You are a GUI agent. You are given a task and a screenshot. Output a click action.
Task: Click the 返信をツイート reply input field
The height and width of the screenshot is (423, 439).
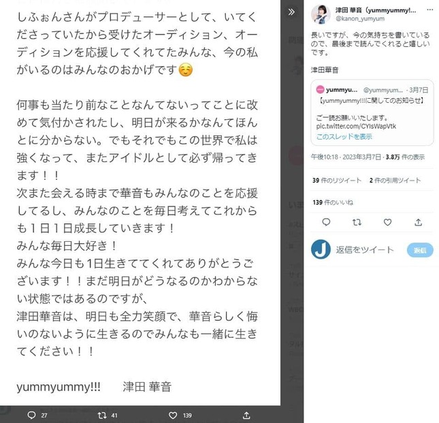(370, 249)
